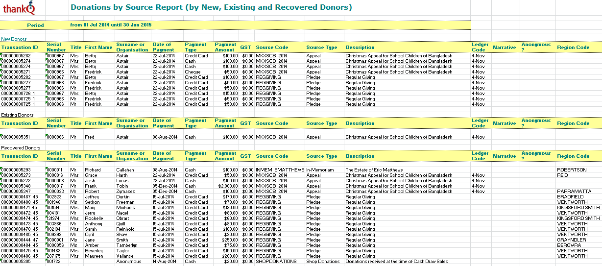Viewport: 602px width, 266px height.
Task: Click Payment Amount header in New Donors table
Action: click(225, 47)
